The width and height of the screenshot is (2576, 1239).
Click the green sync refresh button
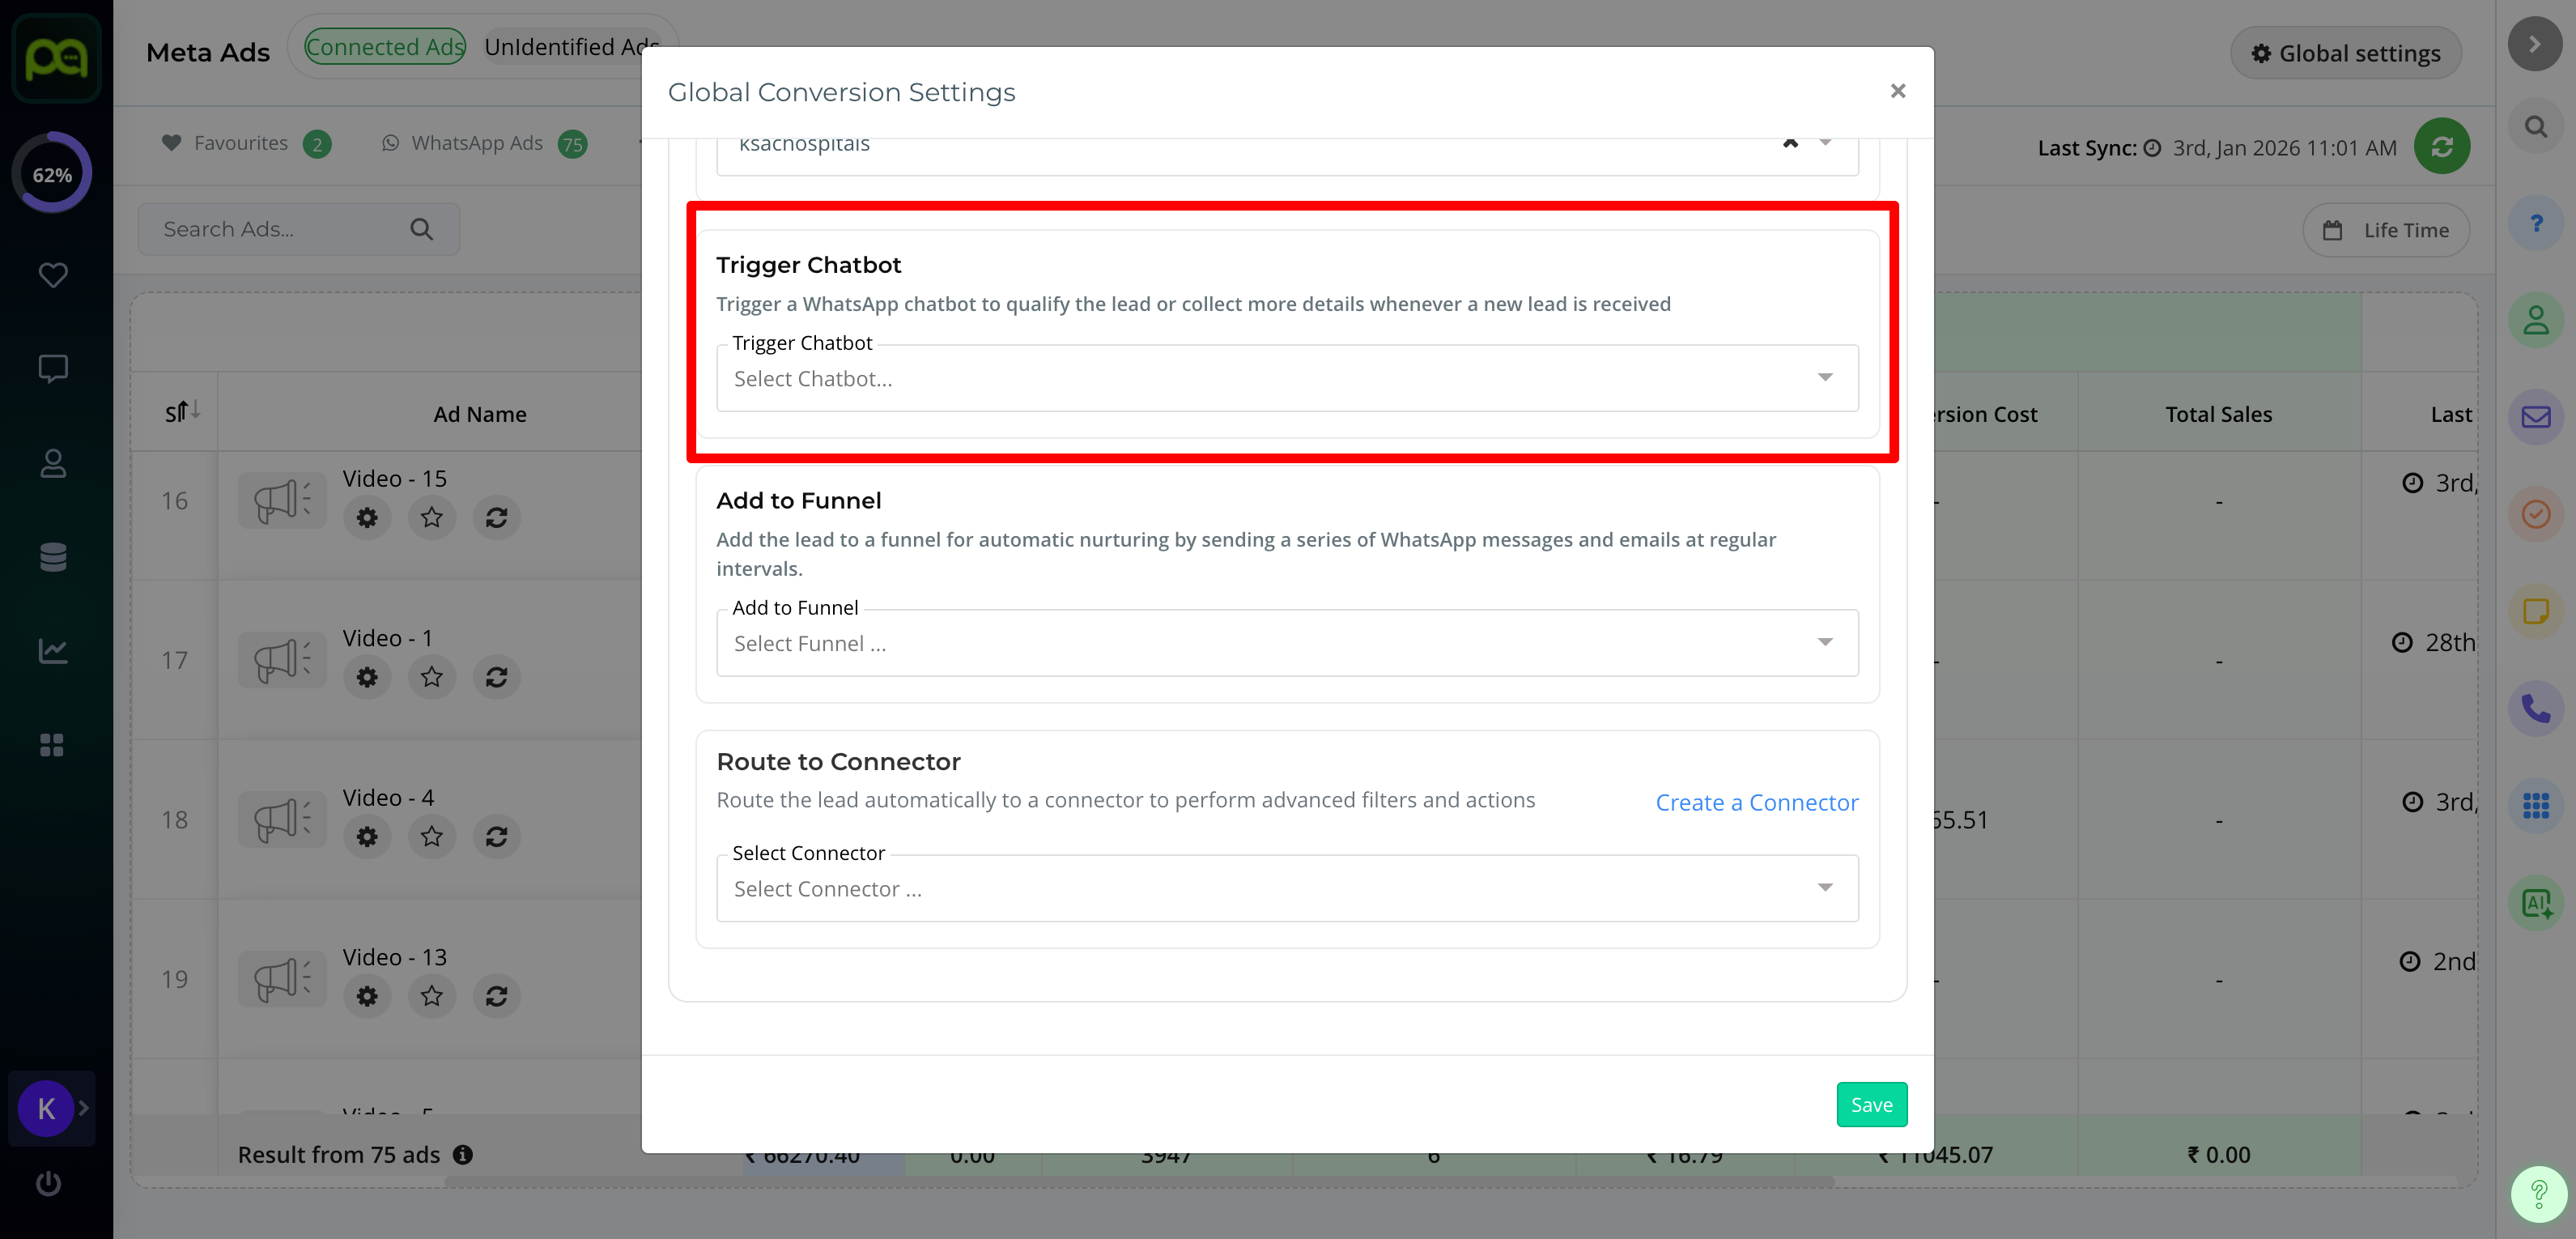coord(2441,147)
